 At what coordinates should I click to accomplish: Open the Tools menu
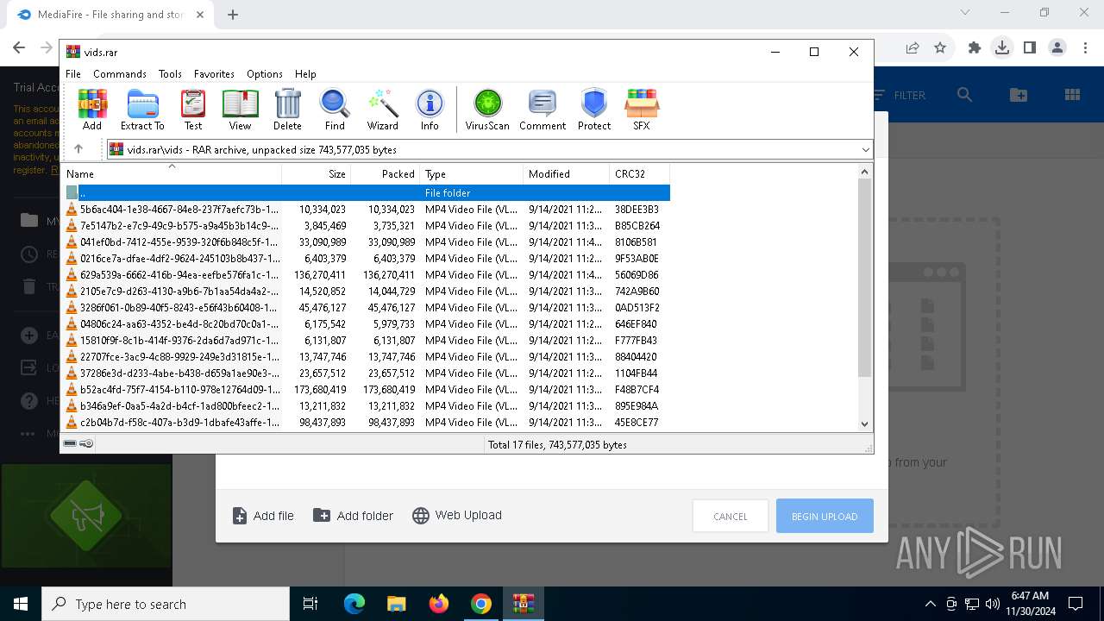tap(170, 74)
